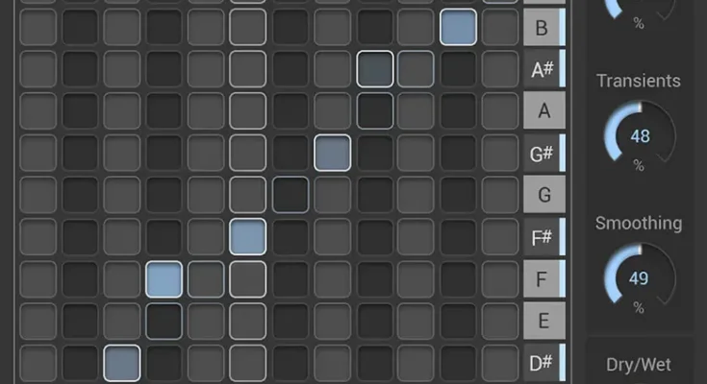Viewport: 707px width, 384px height.
Task: Disable the highlighted blue cell in F# row
Action: coord(247,237)
